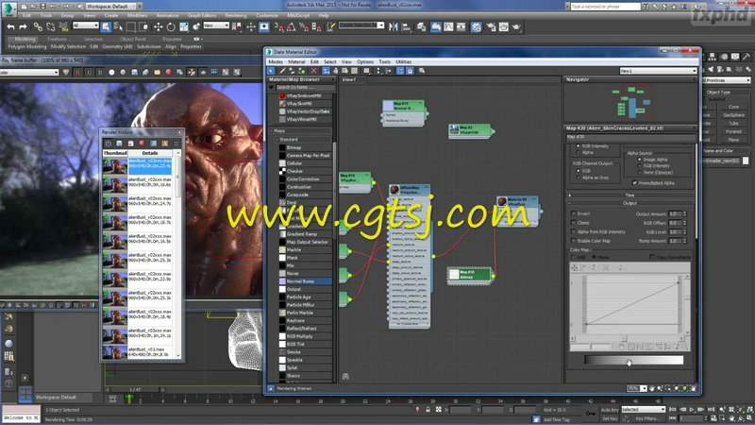Click the Redo arrow in main toolbar

pos(23,27)
